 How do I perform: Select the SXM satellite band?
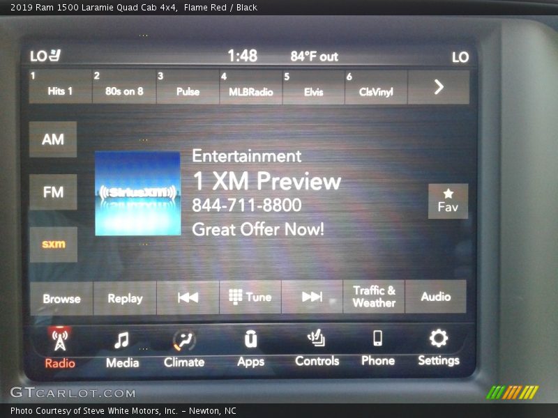tap(53, 245)
